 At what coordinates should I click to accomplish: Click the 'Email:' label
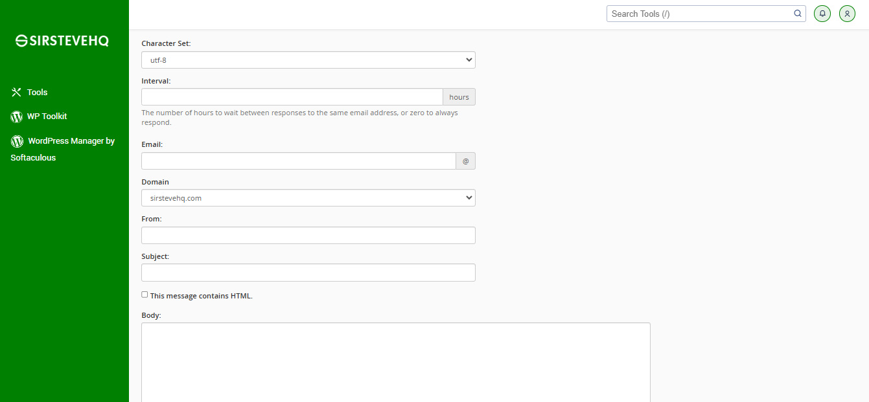coord(152,145)
